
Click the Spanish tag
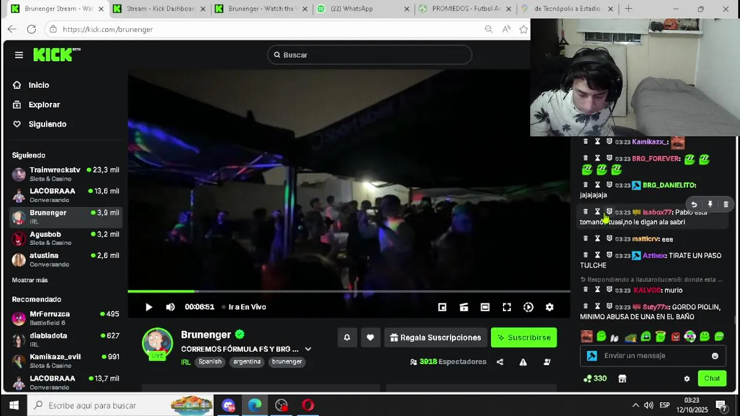pos(210,362)
